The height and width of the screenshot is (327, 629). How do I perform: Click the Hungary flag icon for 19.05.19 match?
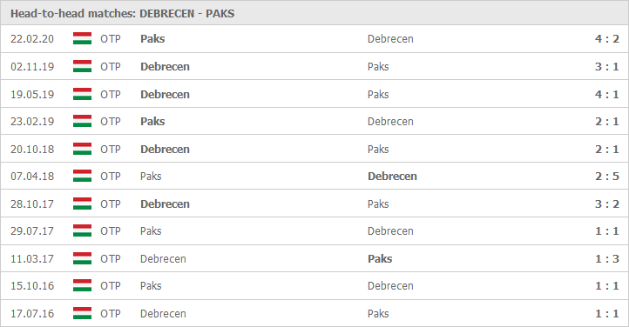tap(82, 94)
